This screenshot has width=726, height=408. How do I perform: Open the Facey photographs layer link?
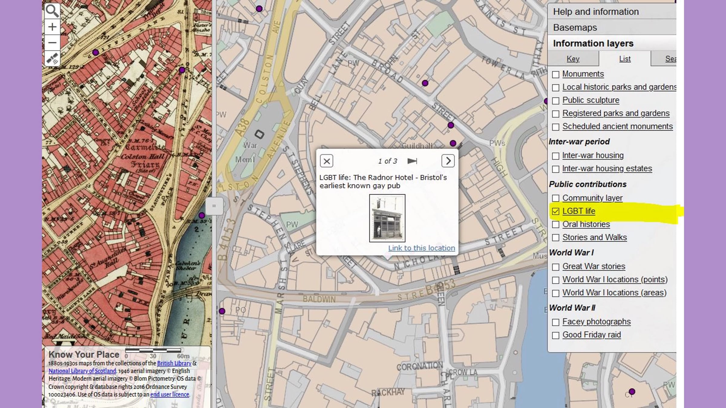pyautogui.click(x=597, y=322)
